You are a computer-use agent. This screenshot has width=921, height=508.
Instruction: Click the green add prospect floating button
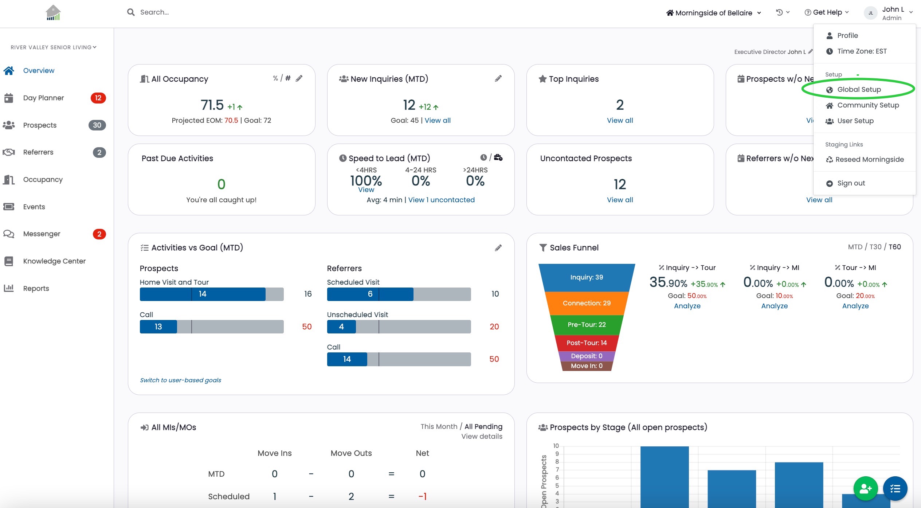point(865,489)
